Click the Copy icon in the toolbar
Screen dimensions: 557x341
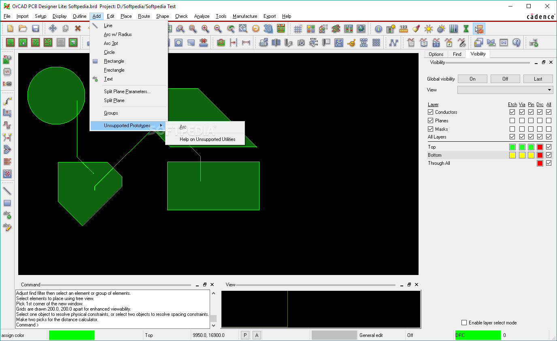[65, 28]
